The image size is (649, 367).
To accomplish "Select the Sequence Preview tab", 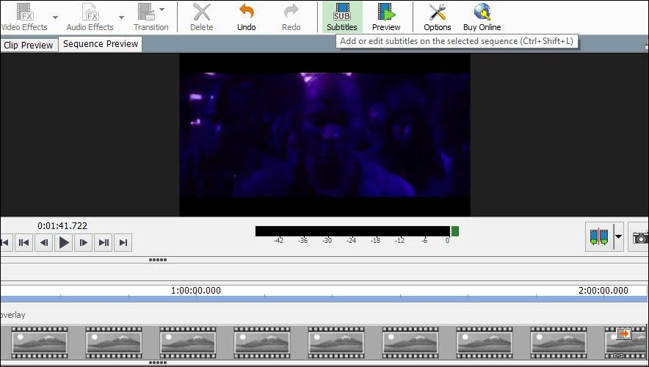I will [101, 44].
